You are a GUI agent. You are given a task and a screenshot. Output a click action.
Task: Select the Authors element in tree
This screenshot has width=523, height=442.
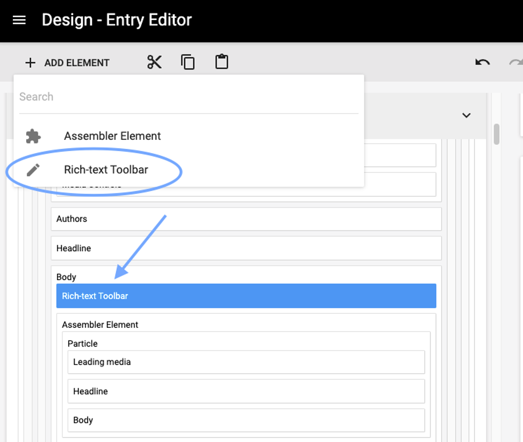click(246, 219)
